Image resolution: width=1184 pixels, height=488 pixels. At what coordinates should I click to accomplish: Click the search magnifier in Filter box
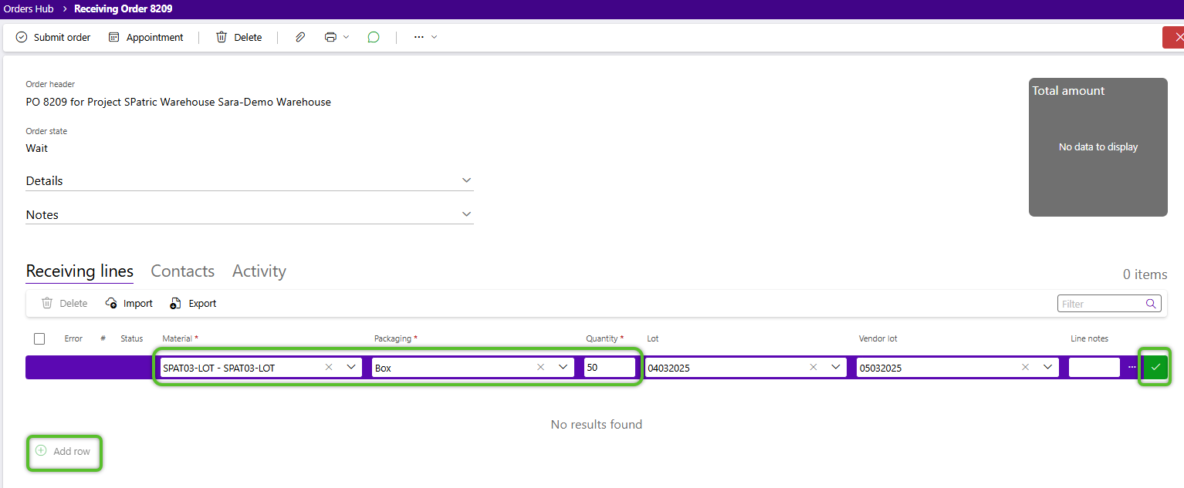tap(1150, 304)
